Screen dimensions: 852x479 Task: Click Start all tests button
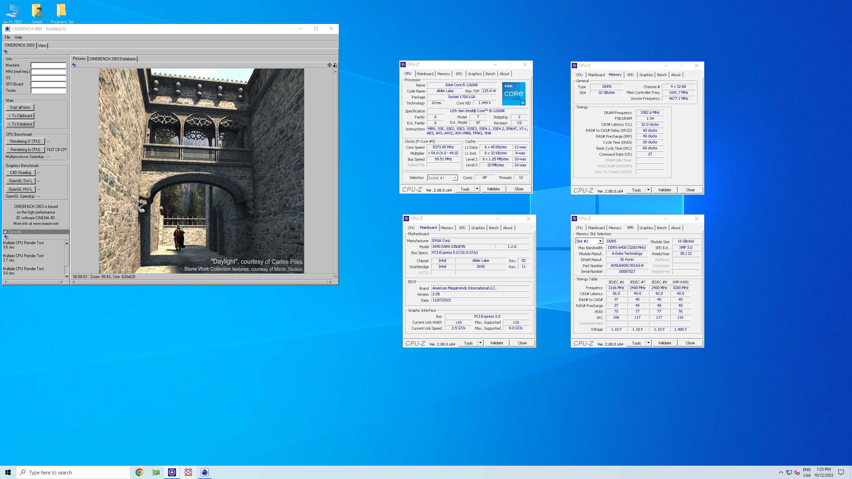20,107
